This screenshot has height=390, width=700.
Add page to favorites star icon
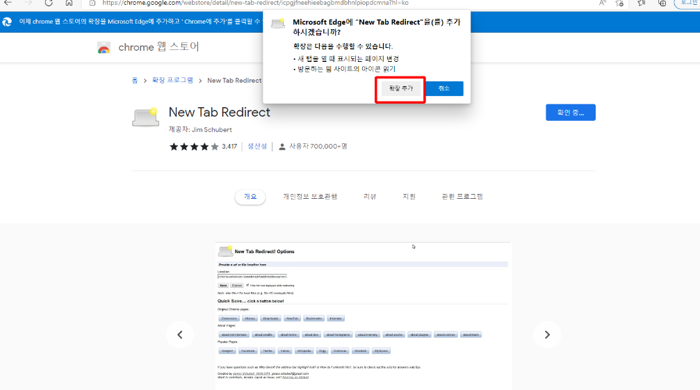(x=619, y=3)
